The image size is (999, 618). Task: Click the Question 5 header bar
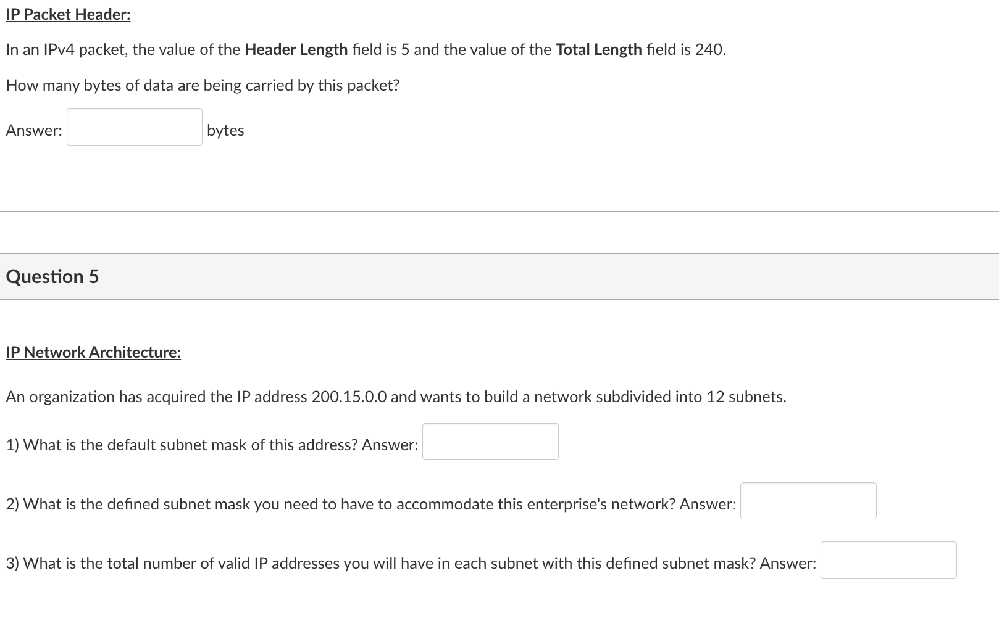52,276
